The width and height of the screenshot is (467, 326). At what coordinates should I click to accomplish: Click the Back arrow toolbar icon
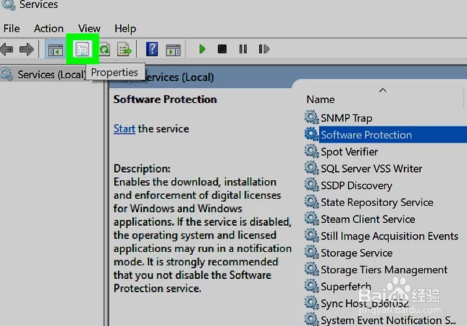pos(7,49)
